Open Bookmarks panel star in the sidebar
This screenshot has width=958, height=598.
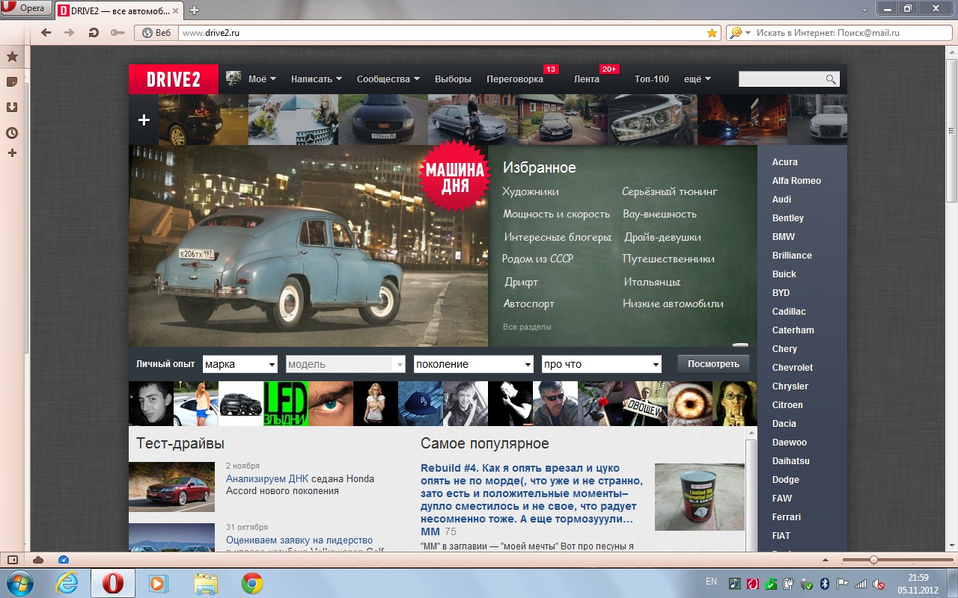(12, 57)
